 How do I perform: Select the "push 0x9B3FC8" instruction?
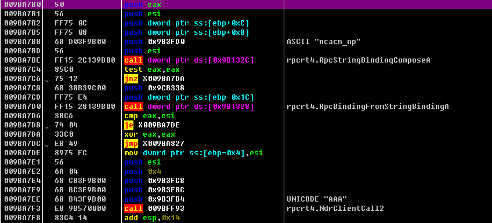[155, 181]
